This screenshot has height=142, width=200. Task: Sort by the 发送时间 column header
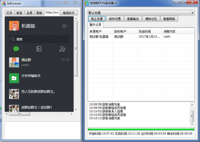pyautogui.click(x=150, y=31)
